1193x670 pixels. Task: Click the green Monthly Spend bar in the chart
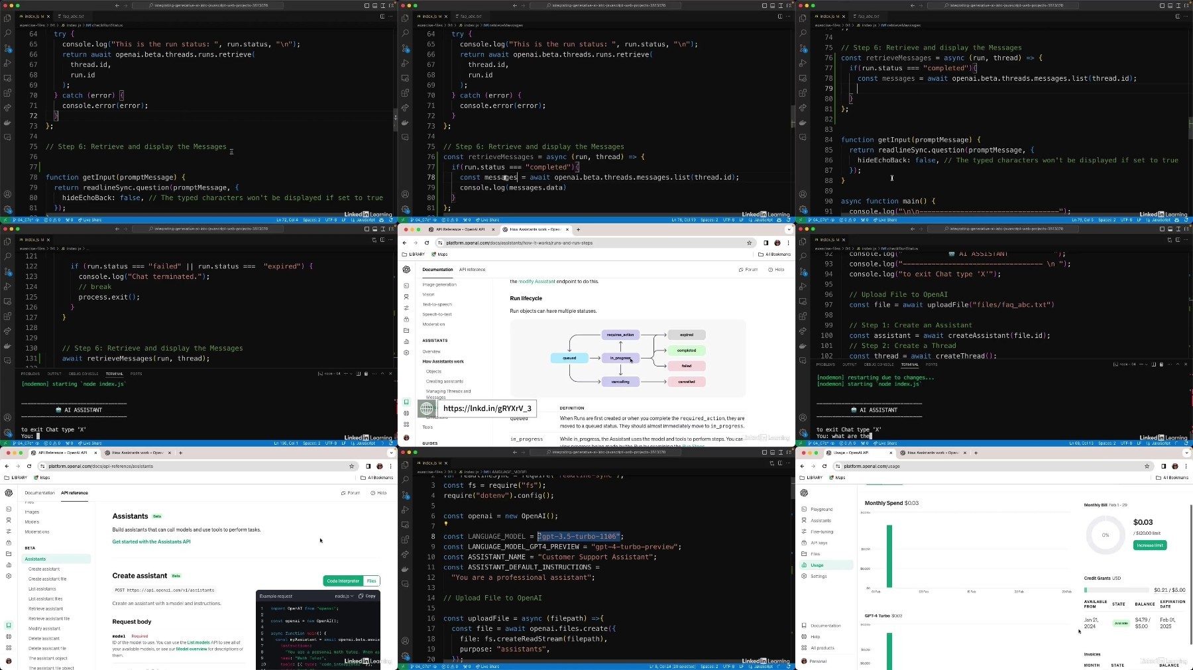pos(889,556)
